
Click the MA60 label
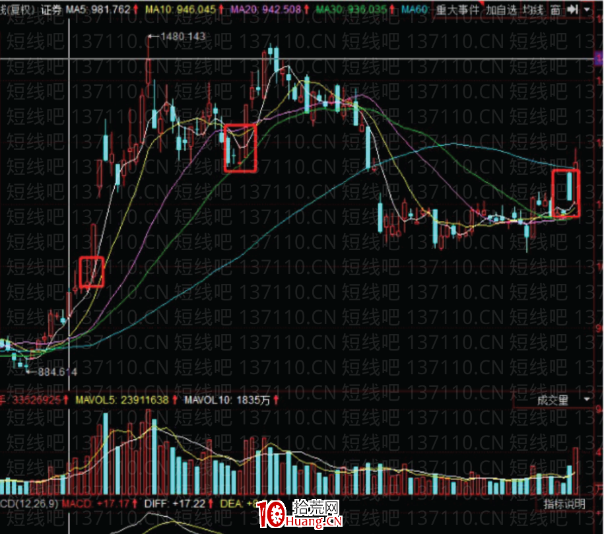(415, 9)
